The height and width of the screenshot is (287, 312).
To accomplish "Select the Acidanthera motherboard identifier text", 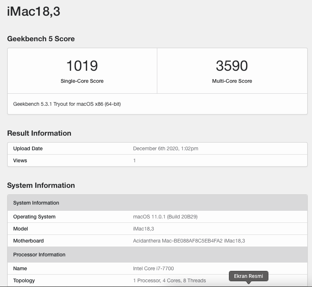I will point(189,241).
